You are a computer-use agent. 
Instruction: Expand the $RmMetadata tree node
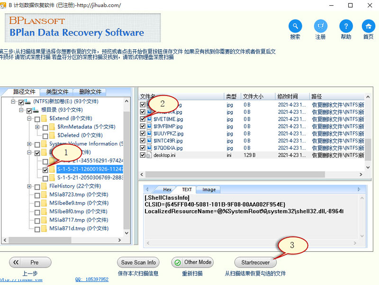coord(37,127)
